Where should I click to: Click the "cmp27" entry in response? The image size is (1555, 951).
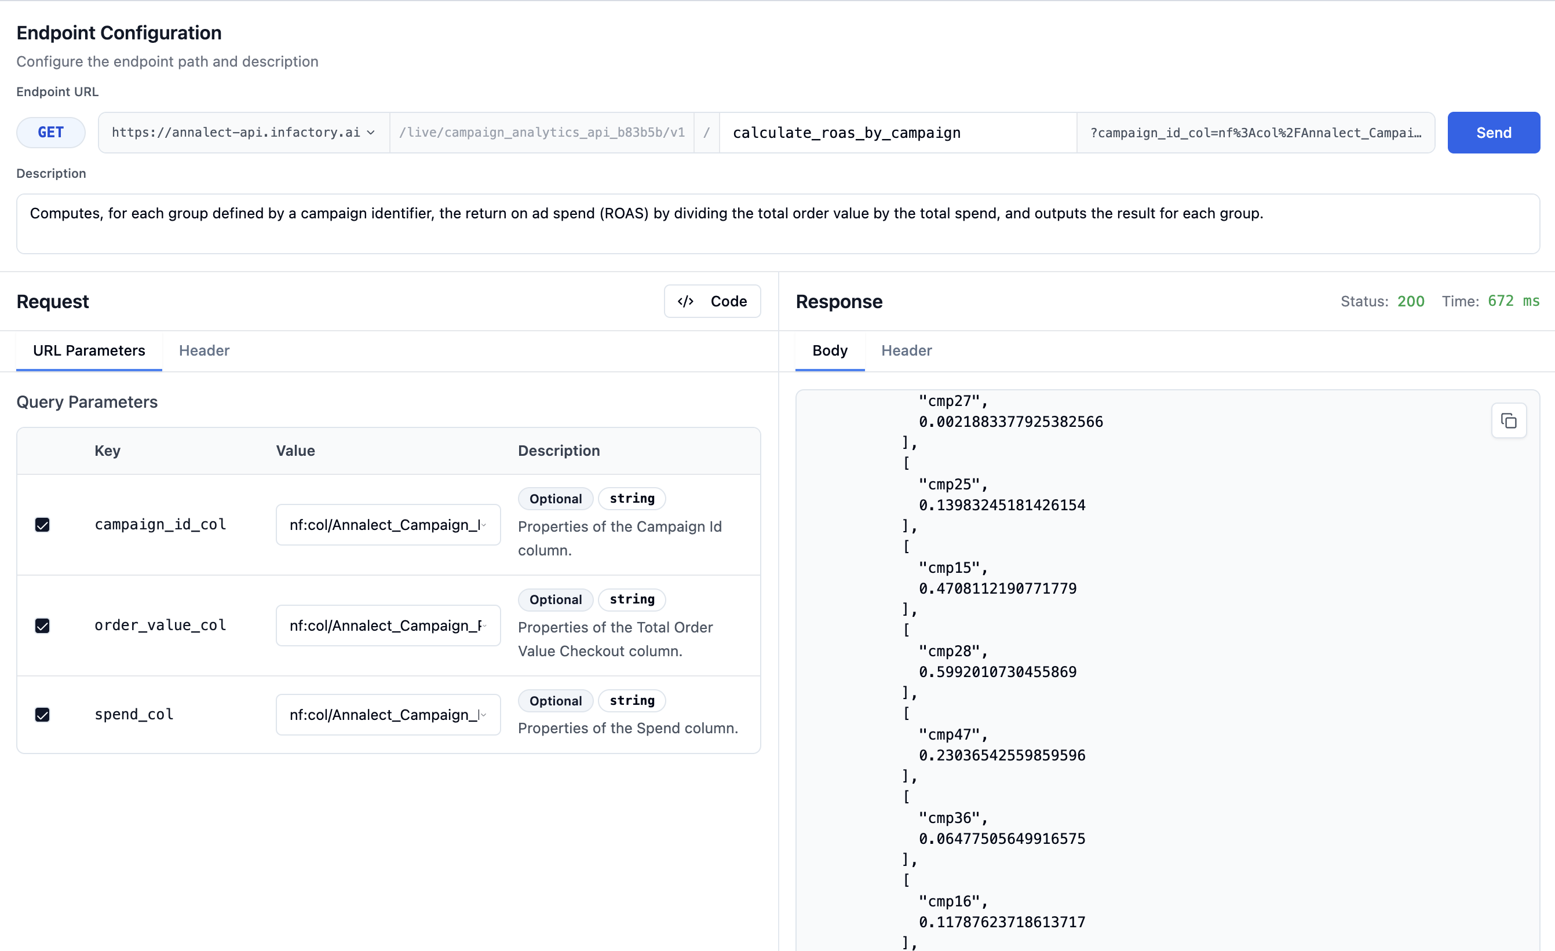(x=952, y=401)
